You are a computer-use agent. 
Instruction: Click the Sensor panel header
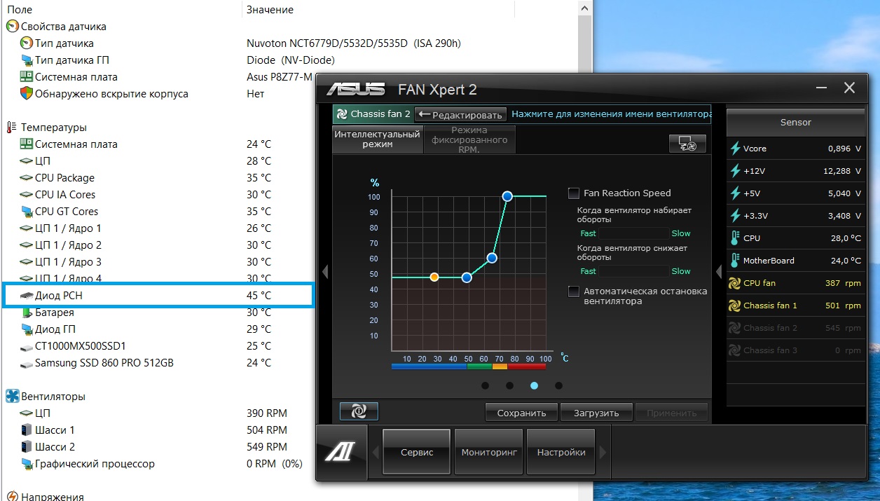[796, 122]
